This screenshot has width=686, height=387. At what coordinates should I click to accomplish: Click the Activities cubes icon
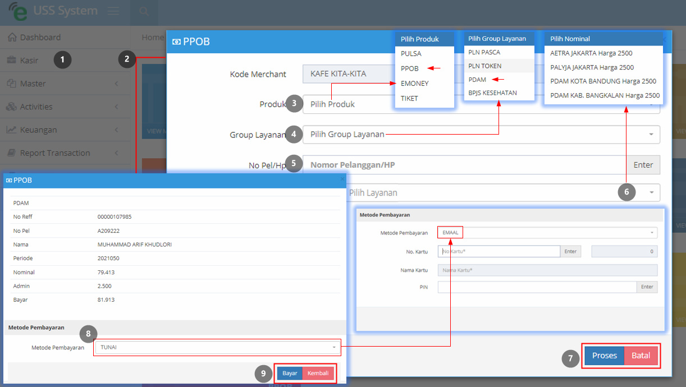point(12,107)
